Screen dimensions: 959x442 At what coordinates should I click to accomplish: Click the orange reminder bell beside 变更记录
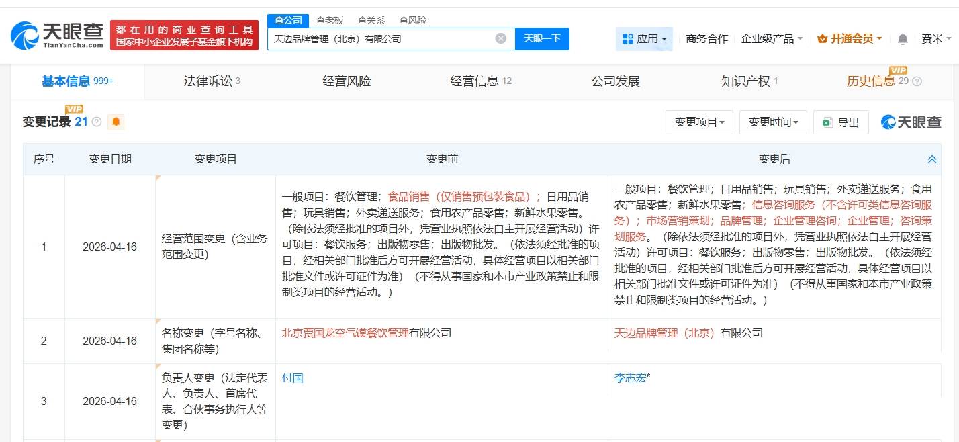point(116,122)
